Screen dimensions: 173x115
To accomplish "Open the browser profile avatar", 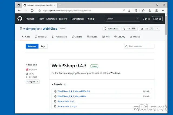I will pos(157,11).
